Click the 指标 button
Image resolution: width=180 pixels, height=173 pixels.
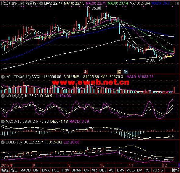click(5, 170)
